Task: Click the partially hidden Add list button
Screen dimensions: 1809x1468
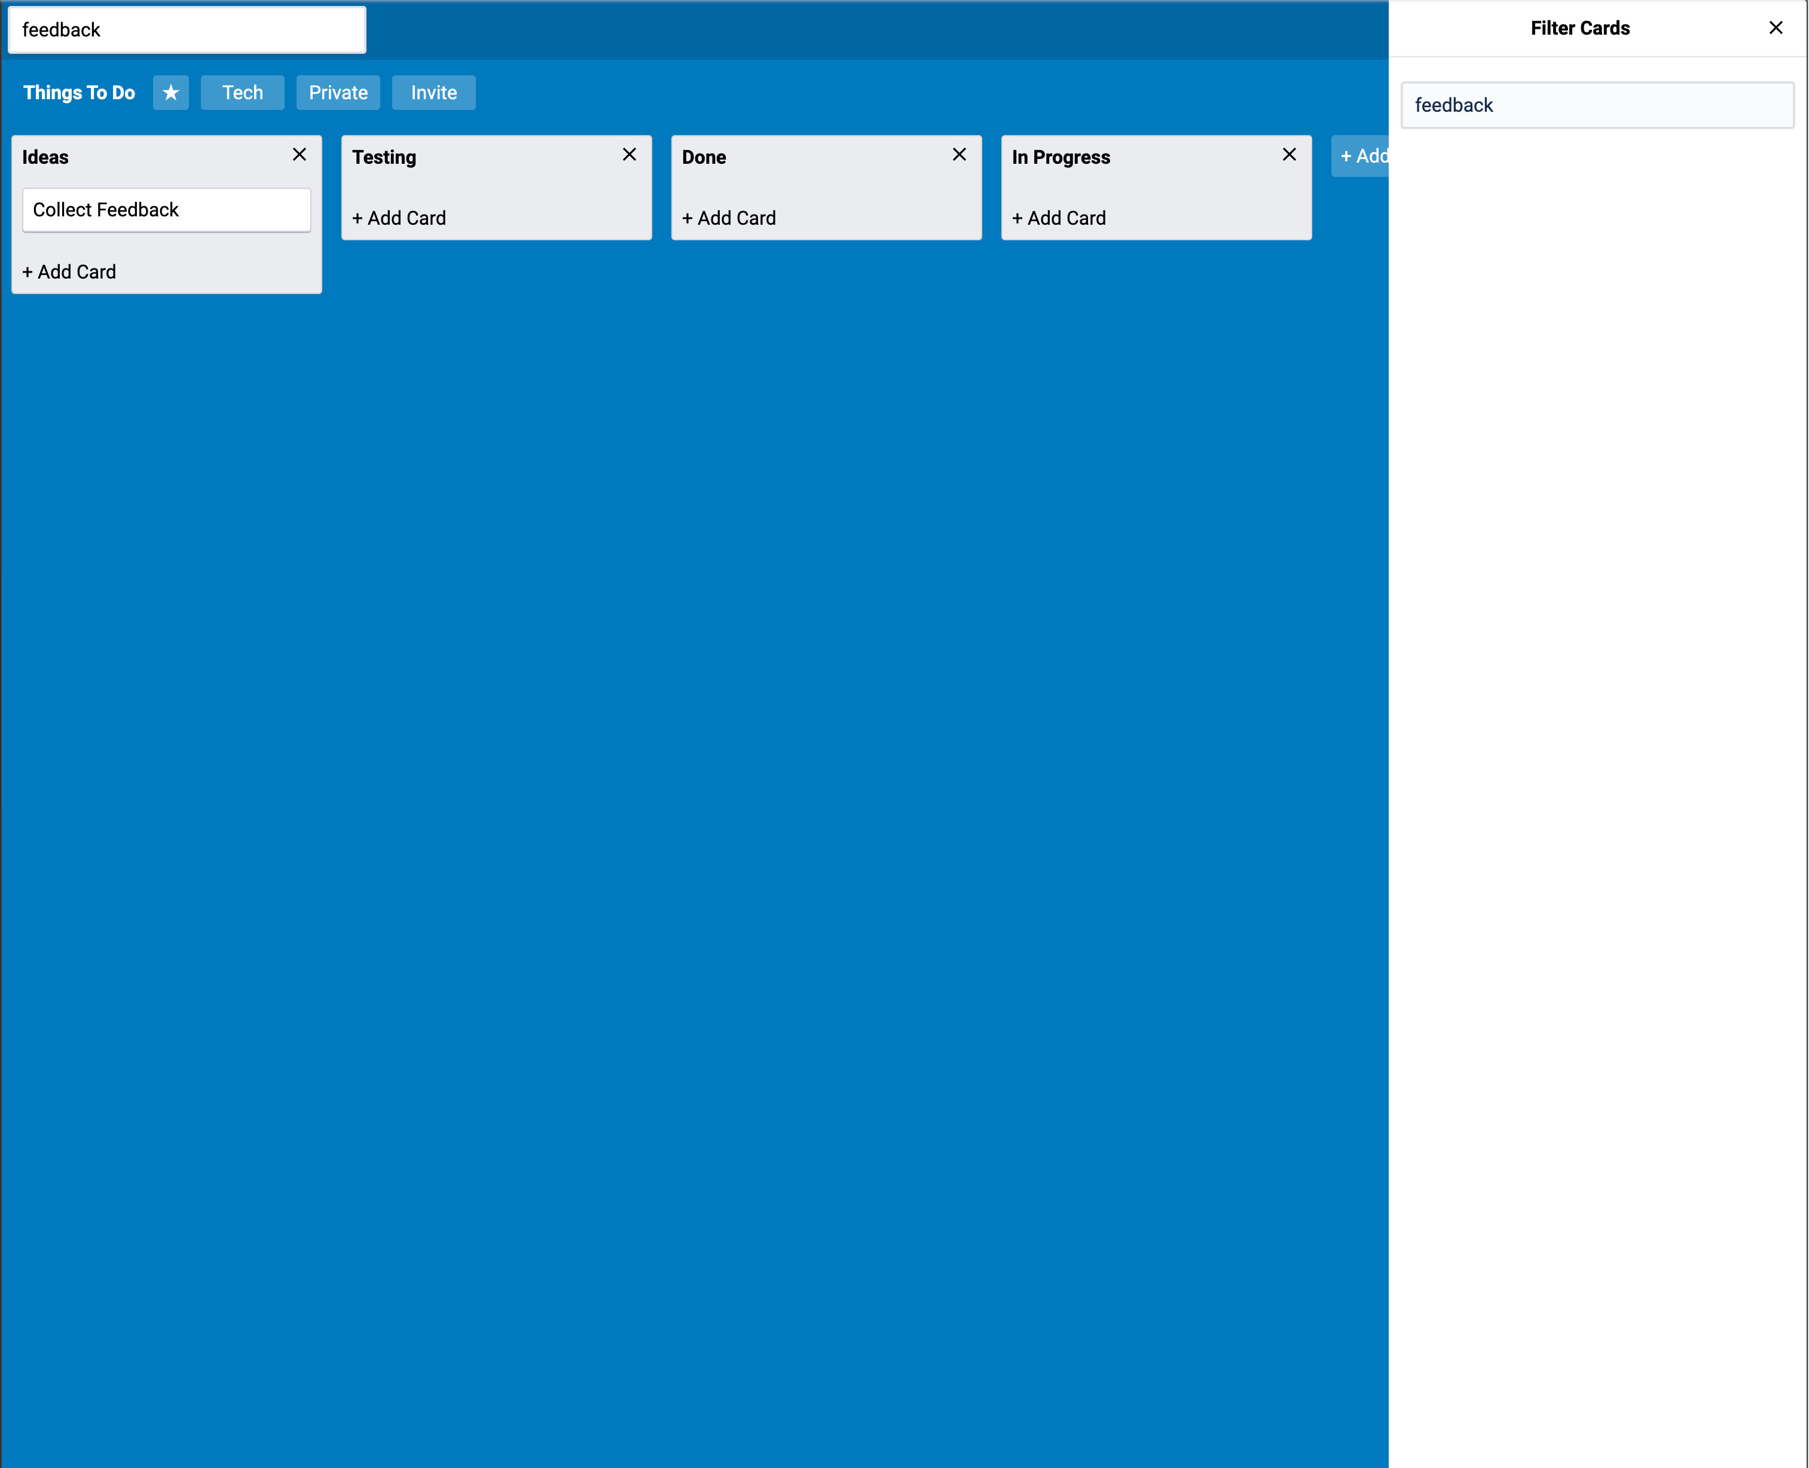Action: (x=1360, y=157)
